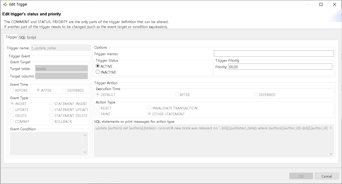342x184 pixels.
Task: Select DEFERRED event time radio button
Action: click(x=64, y=90)
